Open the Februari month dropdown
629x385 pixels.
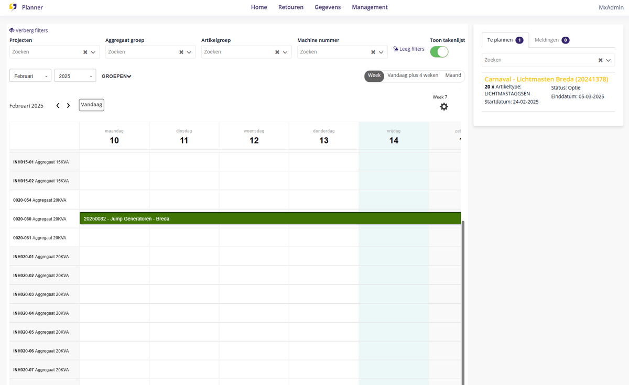(x=30, y=76)
